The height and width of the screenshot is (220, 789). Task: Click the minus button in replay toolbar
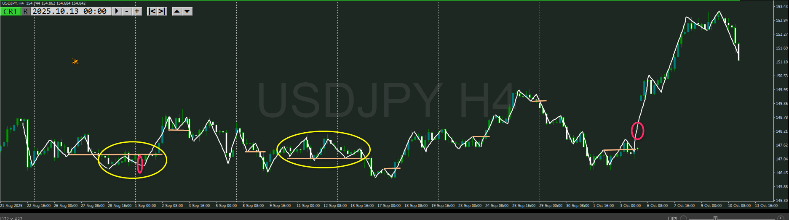pos(127,11)
